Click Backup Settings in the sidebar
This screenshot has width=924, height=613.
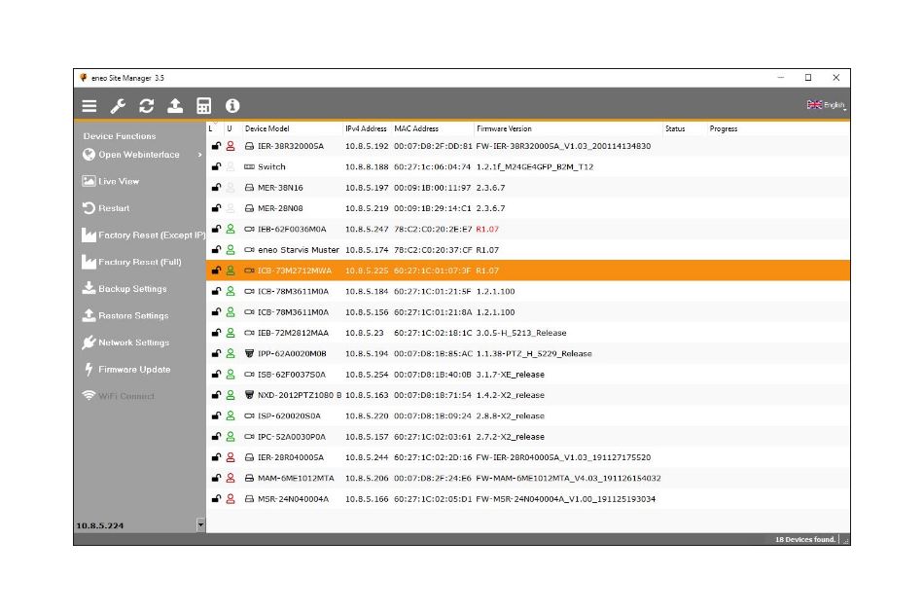pos(132,289)
